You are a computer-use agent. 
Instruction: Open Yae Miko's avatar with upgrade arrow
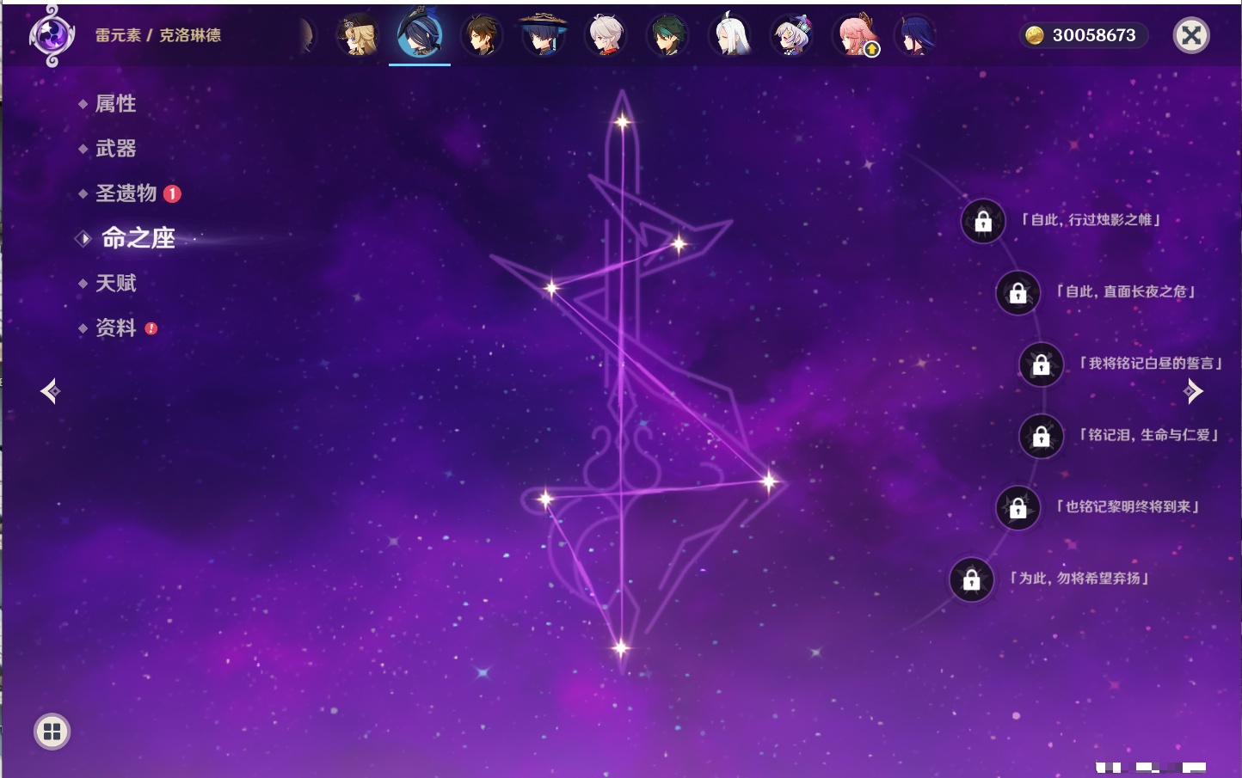click(x=855, y=35)
